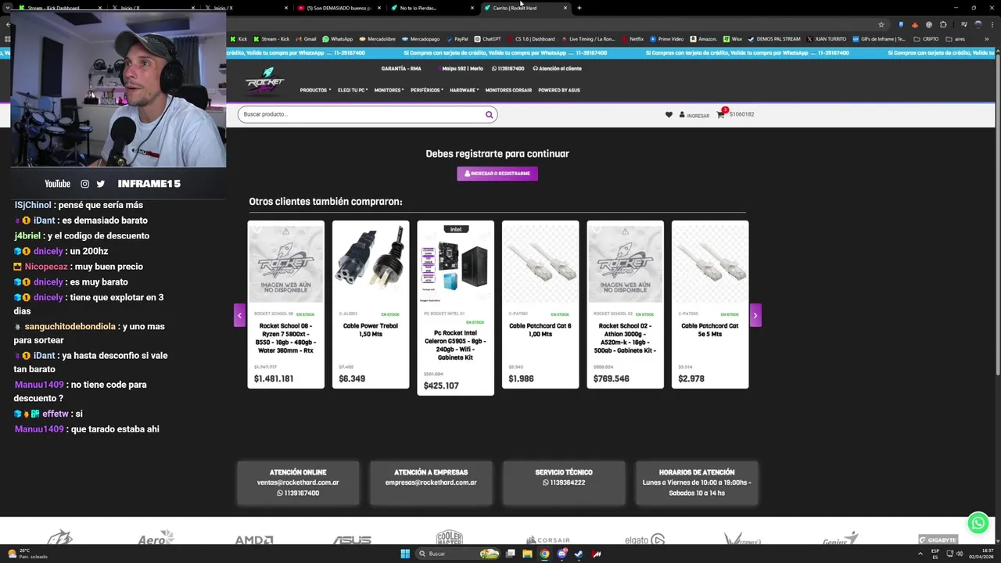
Task: Click the cart total $1060182
Action: tap(741, 114)
